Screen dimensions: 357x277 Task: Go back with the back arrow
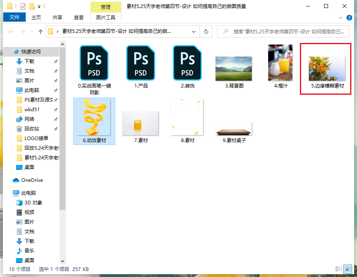(x=11, y=32)
